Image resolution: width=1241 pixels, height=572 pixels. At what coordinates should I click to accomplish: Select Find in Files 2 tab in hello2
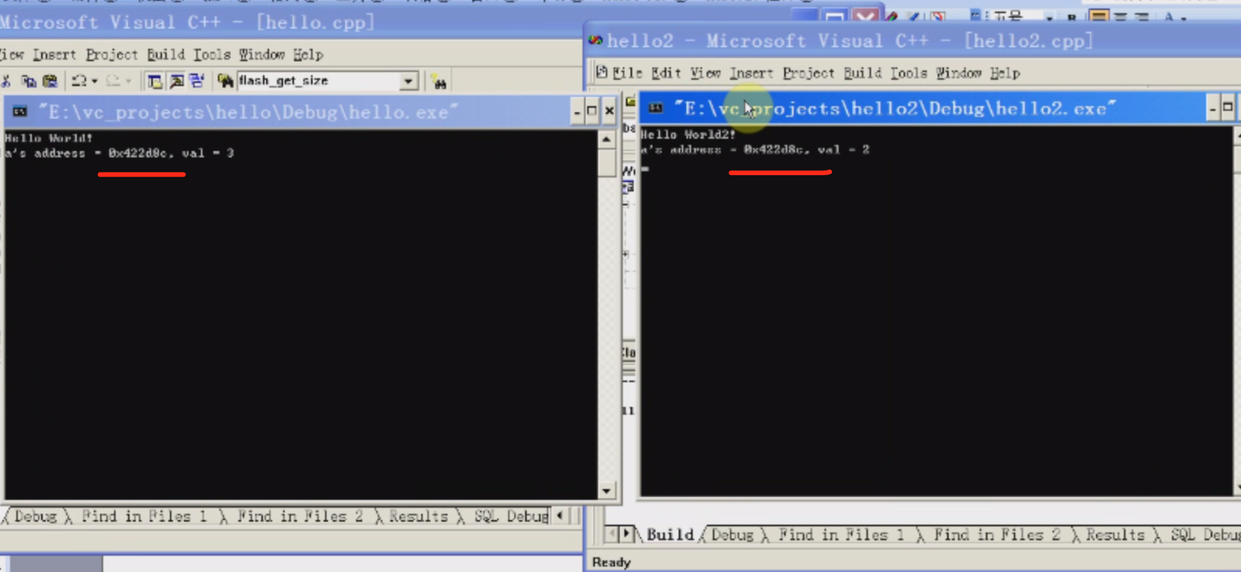997,535
